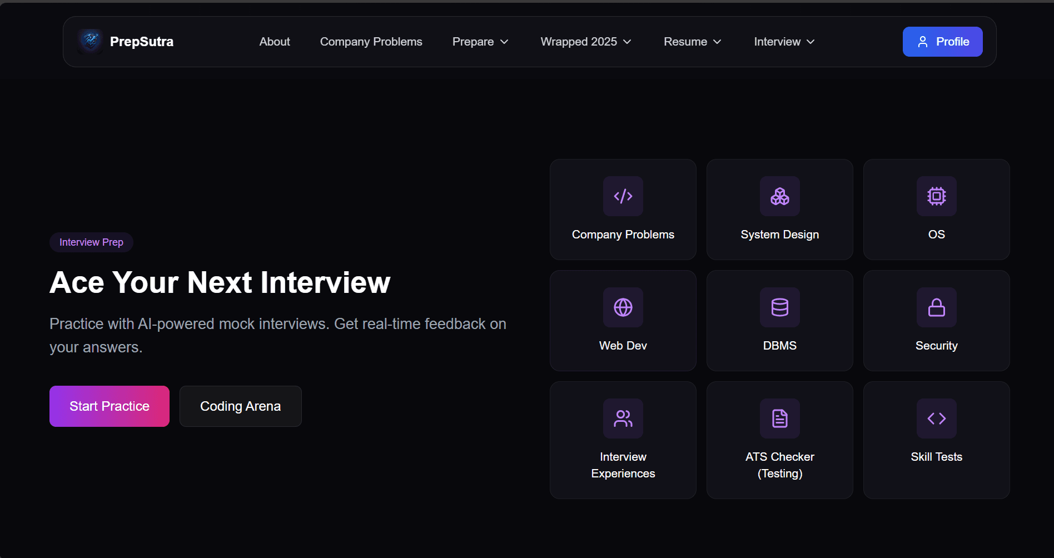
Task: Open Company Problems in the navigation bar
Action: [371, 42]
